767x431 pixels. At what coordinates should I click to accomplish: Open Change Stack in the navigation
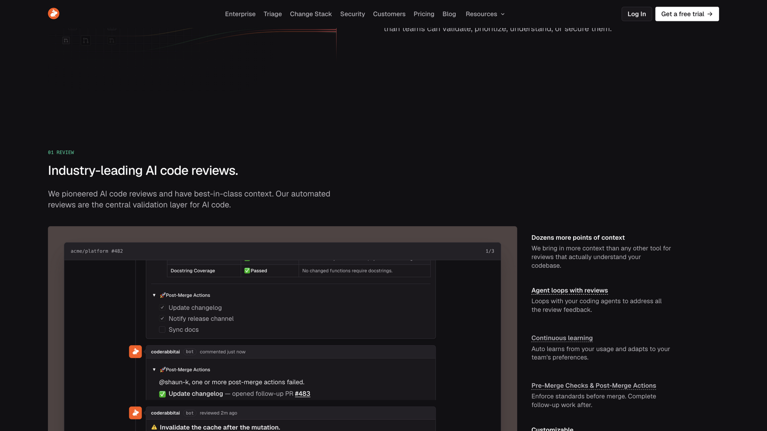click(x=311, y=14)
